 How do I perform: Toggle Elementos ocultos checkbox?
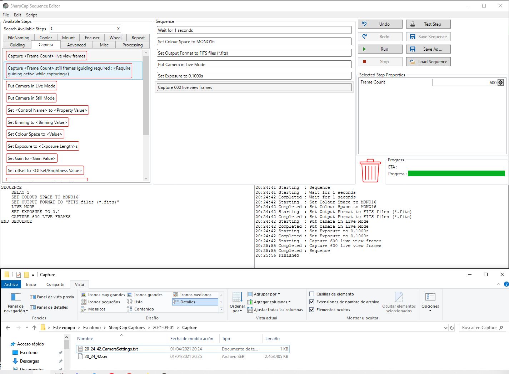[x=312, y=310]
